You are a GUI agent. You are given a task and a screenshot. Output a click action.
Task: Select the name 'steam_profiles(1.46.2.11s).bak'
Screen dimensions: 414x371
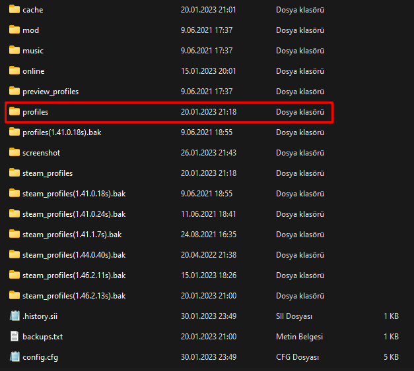tap(74, 275)
